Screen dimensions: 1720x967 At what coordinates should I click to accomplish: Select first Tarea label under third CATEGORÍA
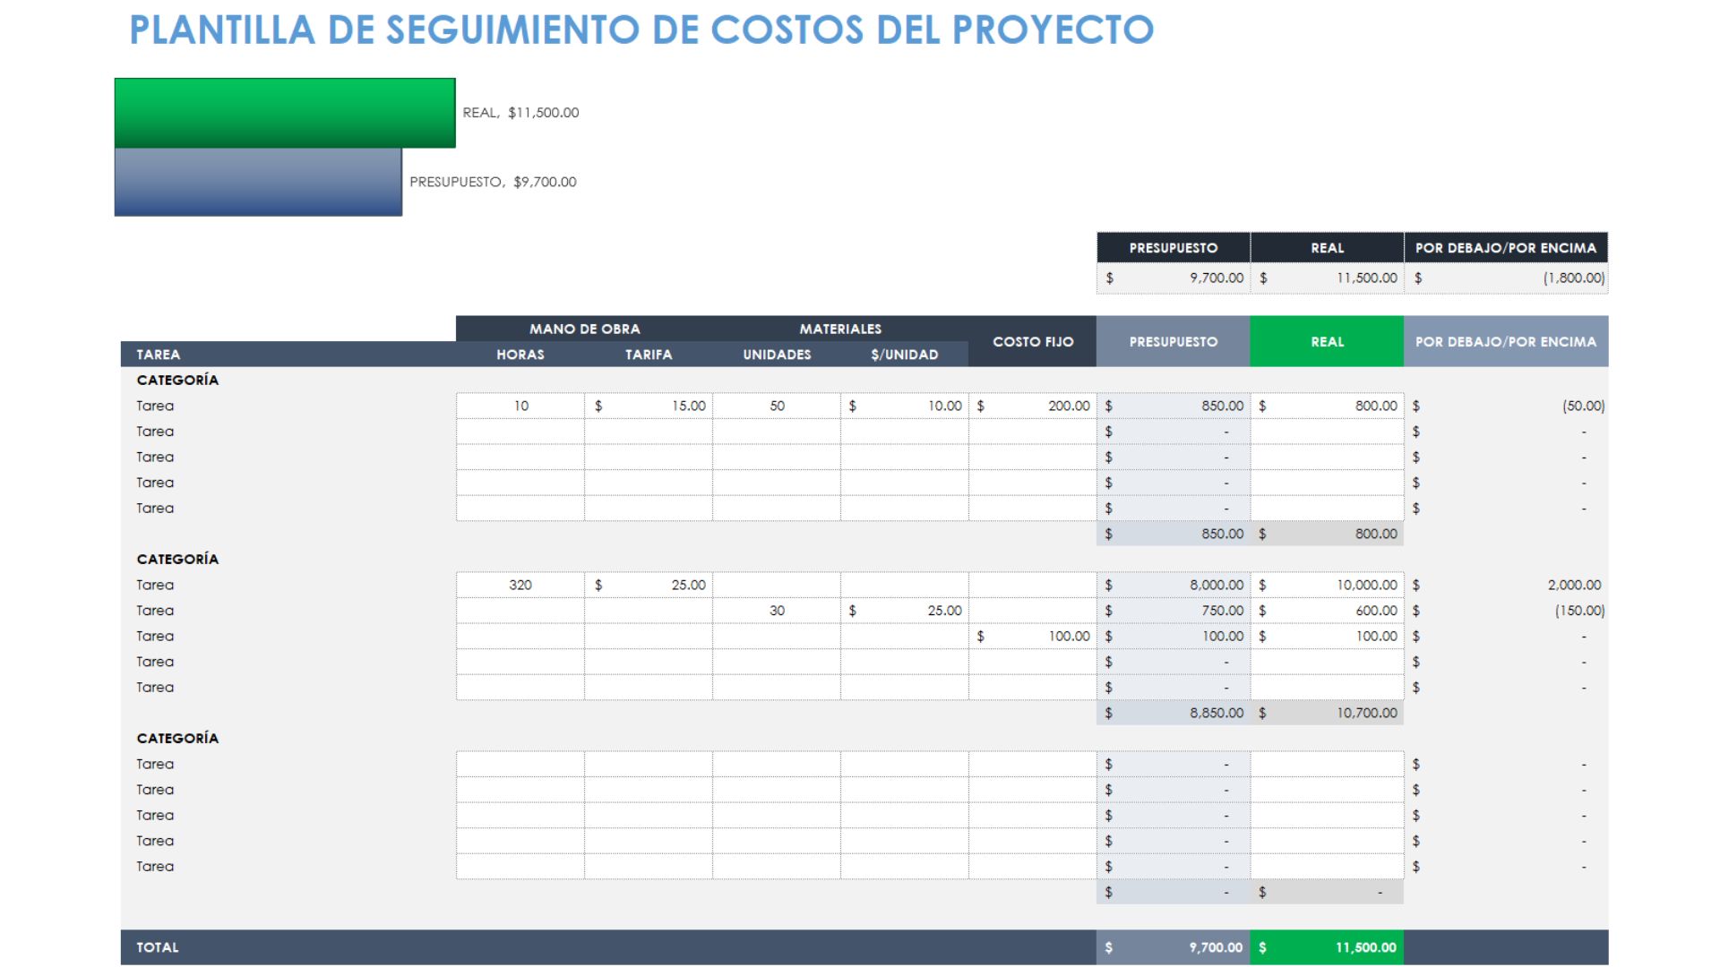[x=155, y=764]
